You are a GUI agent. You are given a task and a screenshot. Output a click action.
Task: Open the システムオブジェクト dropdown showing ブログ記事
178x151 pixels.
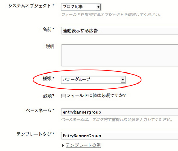coord(81,7)
